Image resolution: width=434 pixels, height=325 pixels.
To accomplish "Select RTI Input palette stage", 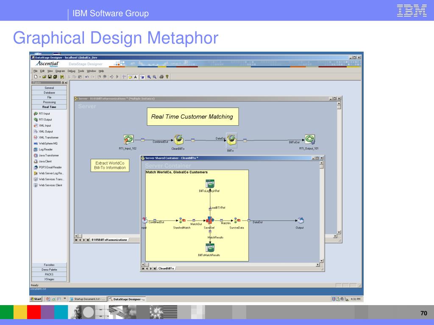I will coord(42,113).
